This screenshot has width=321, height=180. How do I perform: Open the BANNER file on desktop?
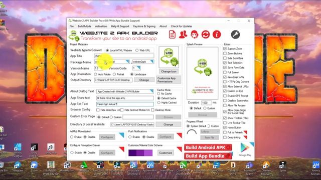(x=51, y=168)
